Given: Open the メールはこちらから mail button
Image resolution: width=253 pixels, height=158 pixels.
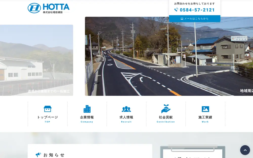Looking at the screenshot, I should 195,18.
